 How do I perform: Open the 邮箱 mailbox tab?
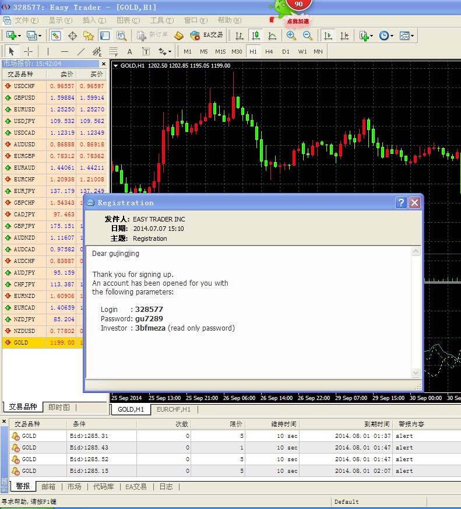48,487
